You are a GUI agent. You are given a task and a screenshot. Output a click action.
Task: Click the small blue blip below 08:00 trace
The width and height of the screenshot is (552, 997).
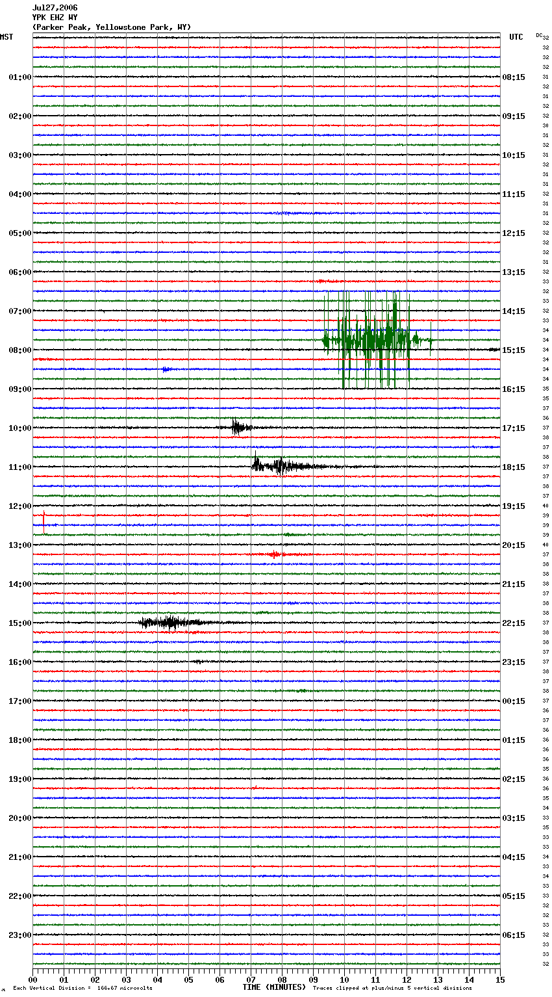pyautogui.click(x=166, y=369)
